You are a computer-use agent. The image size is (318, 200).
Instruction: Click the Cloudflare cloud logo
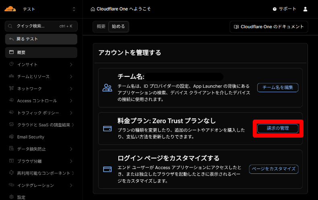click(10, 9)
